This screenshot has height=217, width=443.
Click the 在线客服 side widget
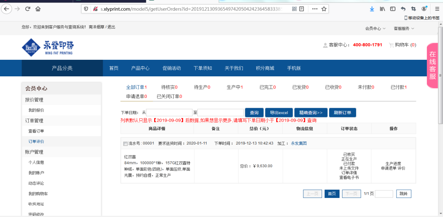(x=433, y=66)
